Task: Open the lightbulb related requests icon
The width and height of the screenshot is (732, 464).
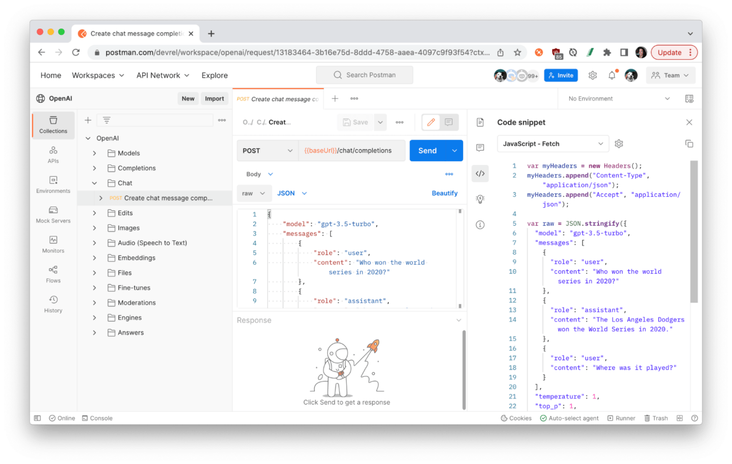Action: [x=480, y=199]
